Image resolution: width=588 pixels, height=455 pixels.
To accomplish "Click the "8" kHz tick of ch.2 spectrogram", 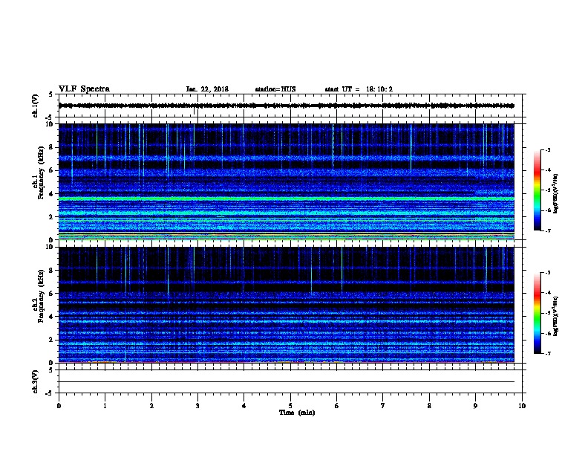I will (51, 271).
